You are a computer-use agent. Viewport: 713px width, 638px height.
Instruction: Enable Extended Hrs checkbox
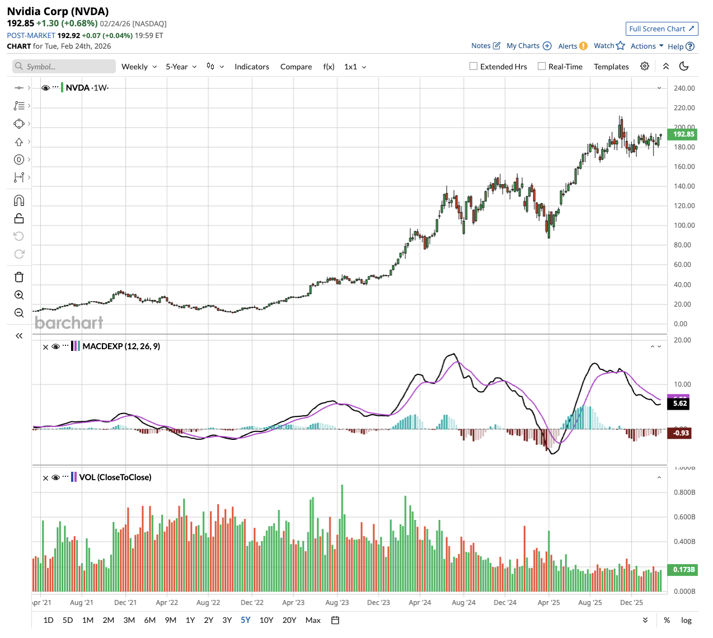coord(473,66)
